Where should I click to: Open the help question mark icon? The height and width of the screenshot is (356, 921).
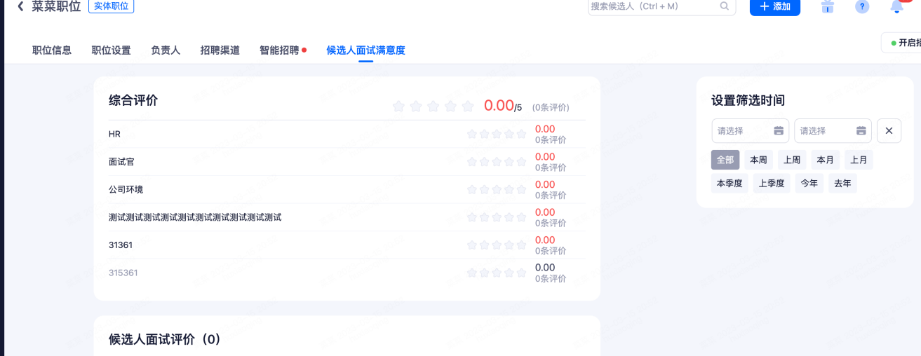click(x=862, y=6)
